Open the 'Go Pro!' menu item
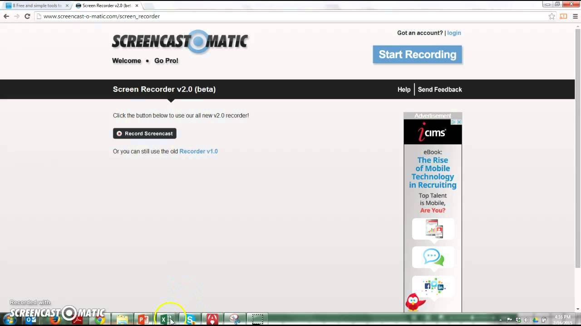Screen dimensions: 581x326 166,61
